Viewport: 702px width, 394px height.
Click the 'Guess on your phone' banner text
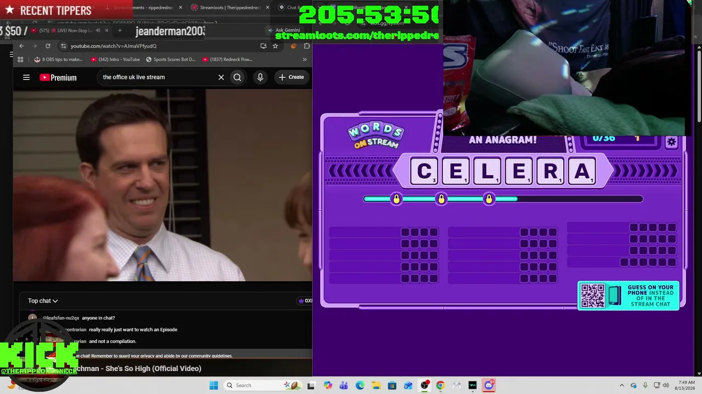[650, 296]
